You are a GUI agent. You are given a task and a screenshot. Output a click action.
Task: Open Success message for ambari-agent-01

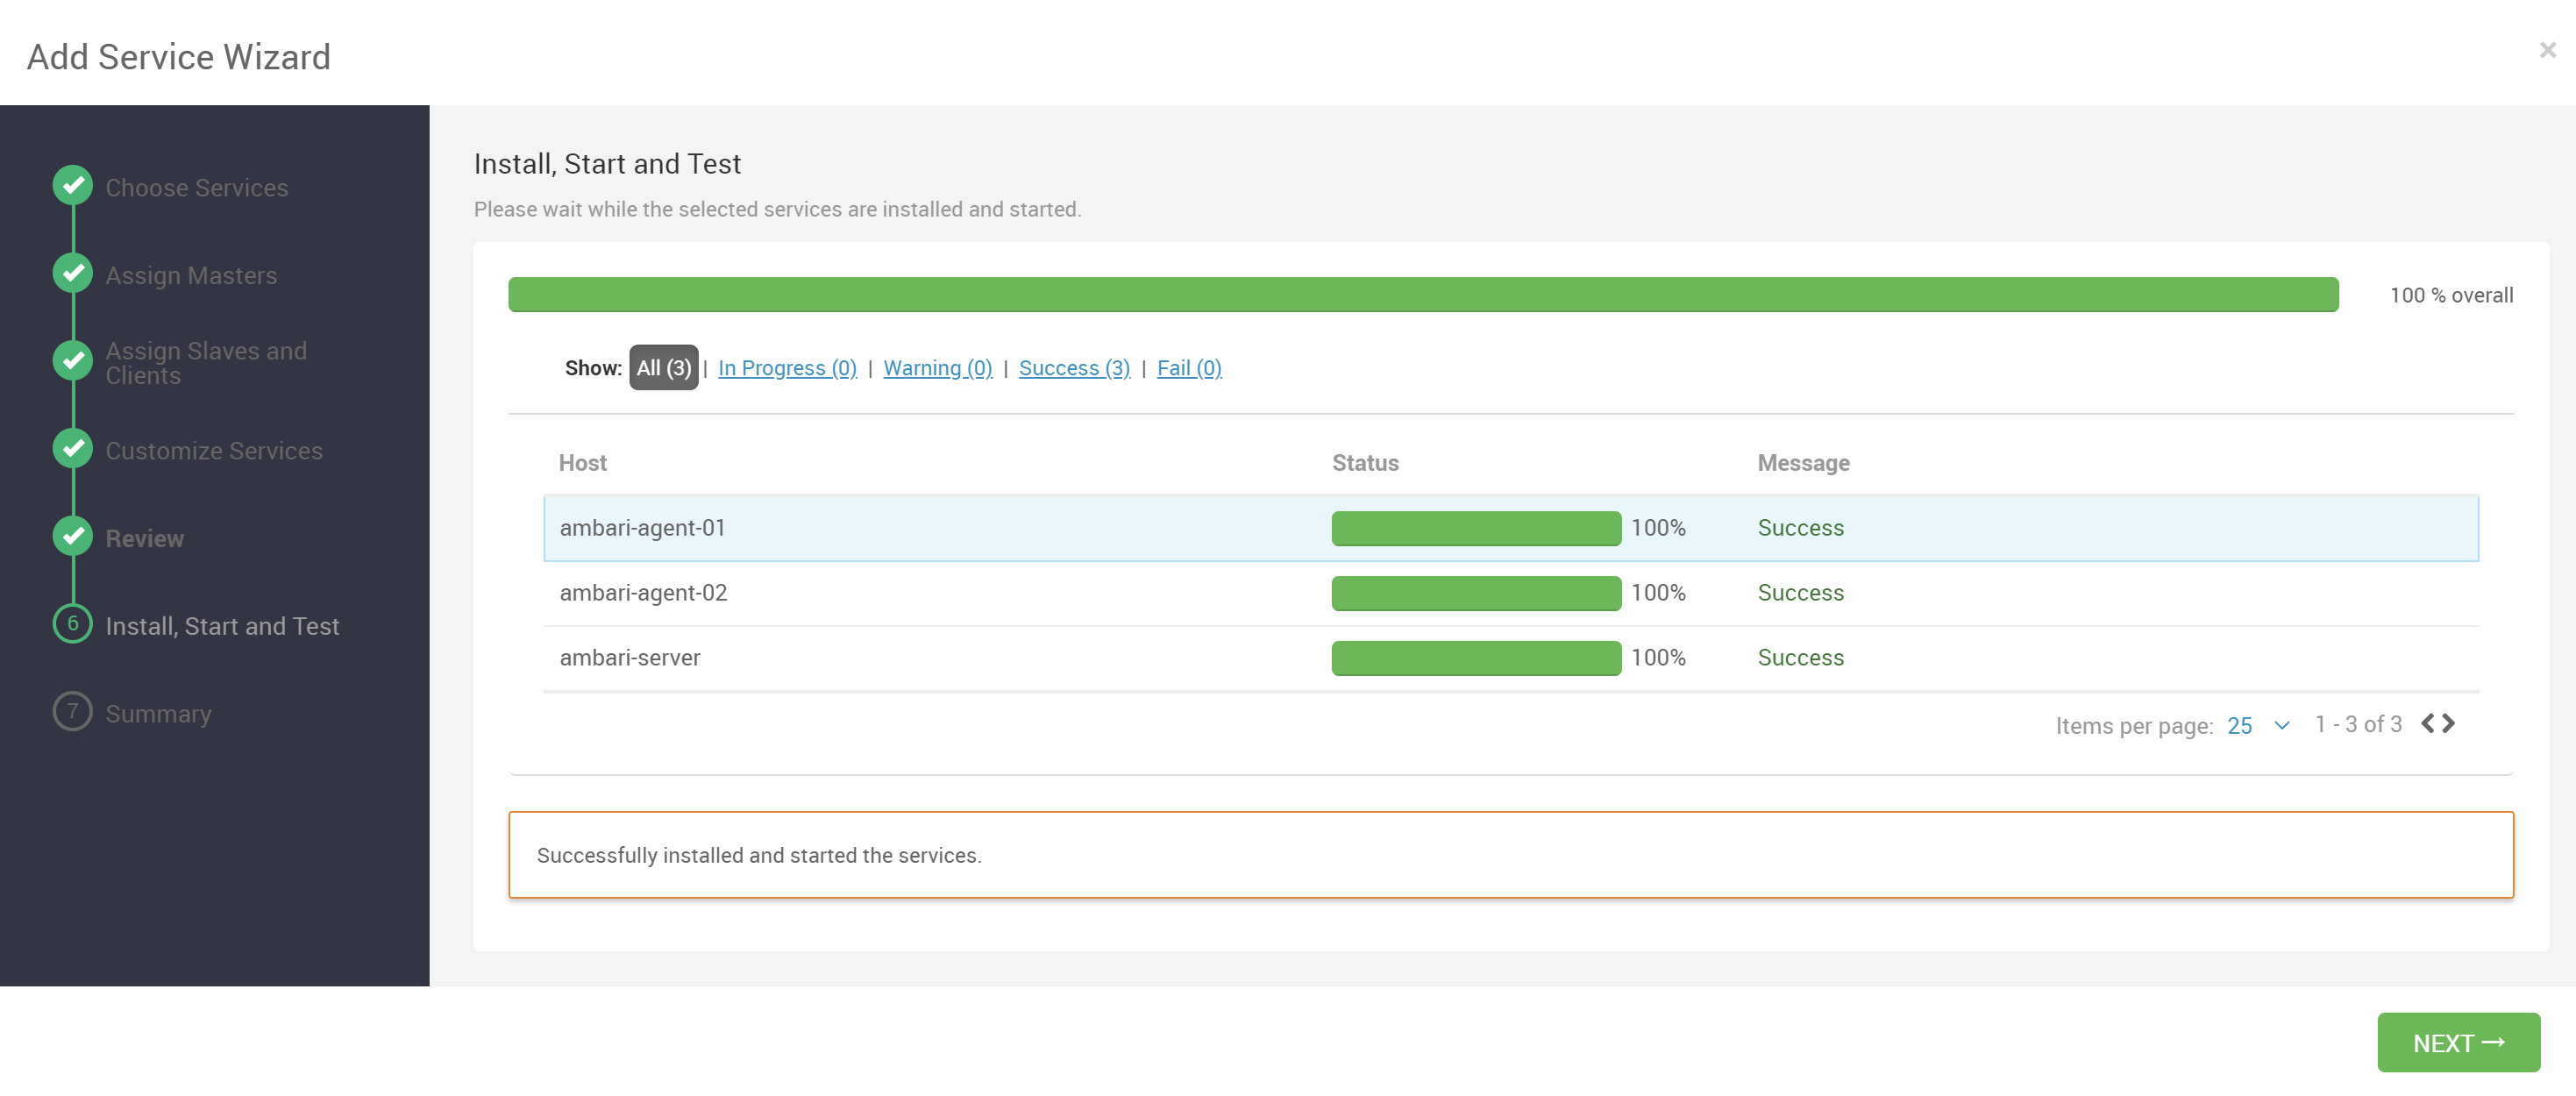(x=1801, y=528)
